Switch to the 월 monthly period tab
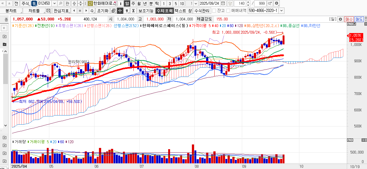 pos(139,3)
